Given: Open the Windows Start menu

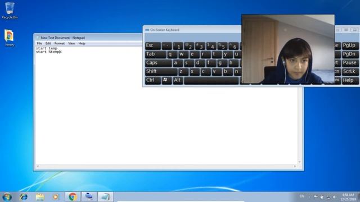Looking at the screenshot, I should (x=7, y=197).
